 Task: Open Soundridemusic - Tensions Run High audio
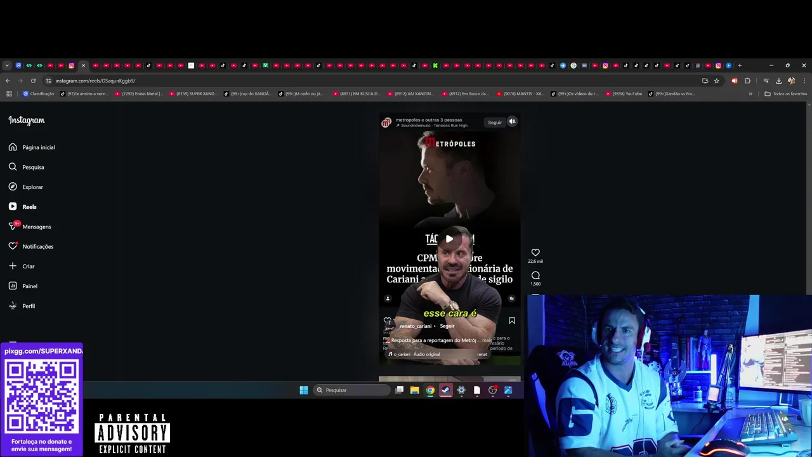pyautogui.click(x=434, y=126)
